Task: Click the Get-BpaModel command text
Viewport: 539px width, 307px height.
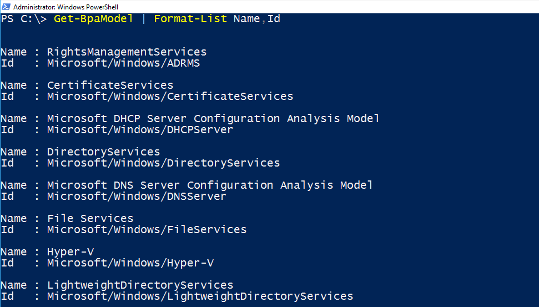Action: (93, 19)
